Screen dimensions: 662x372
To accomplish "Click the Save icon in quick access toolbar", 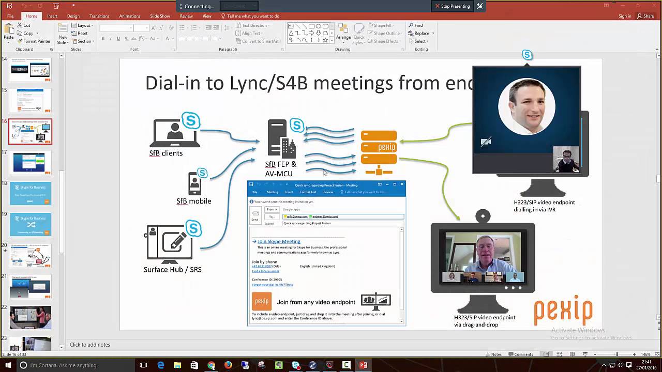I will tap(9, 6).
